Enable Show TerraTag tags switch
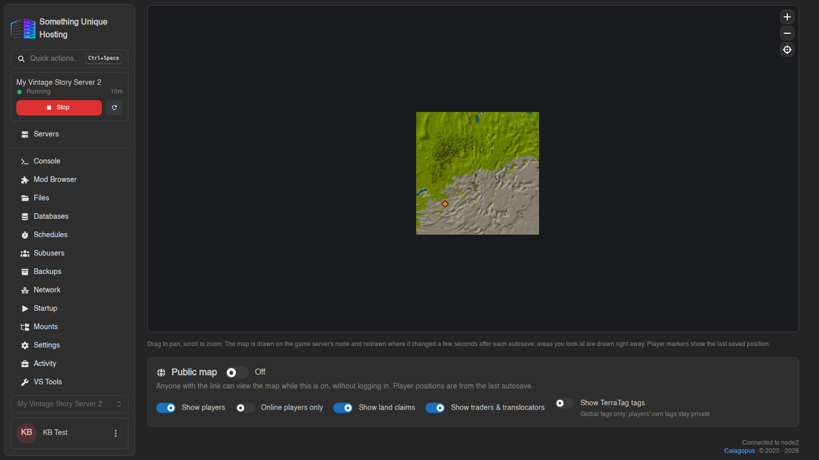This screenshot has width=819, height=460. 565,403
